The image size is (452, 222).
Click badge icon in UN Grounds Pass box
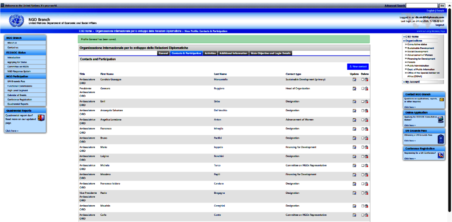441,139
